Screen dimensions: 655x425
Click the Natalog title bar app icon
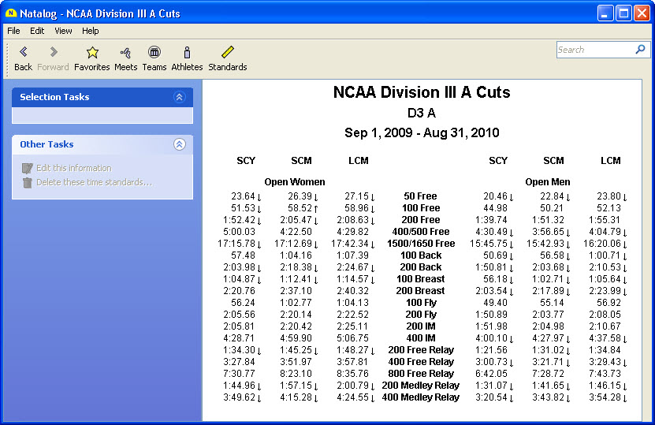pos(12,13)
